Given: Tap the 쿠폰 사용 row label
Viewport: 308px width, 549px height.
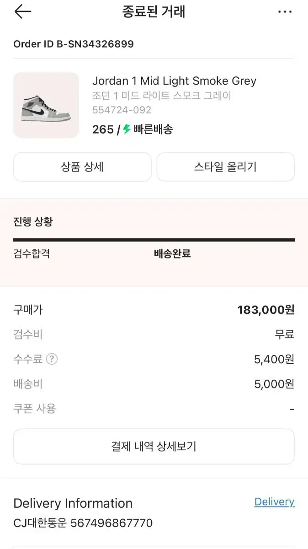Looking at the screenshot, I should (x=35, y=409).
